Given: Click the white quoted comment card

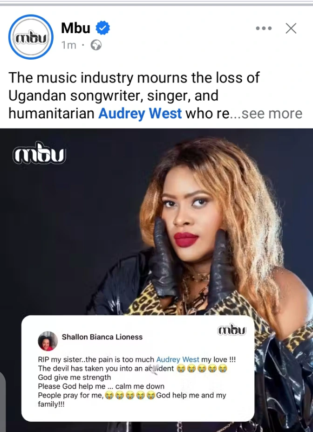Looking at the screenshot, I should 138,368.
